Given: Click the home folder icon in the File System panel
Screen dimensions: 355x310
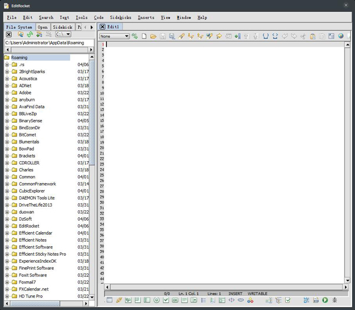Looking at the screenshot, I should pyautogui.click(x=20, y=34).
